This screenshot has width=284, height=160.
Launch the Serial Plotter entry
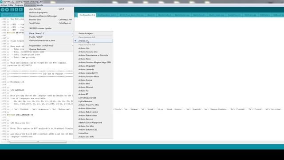point(49,23)
